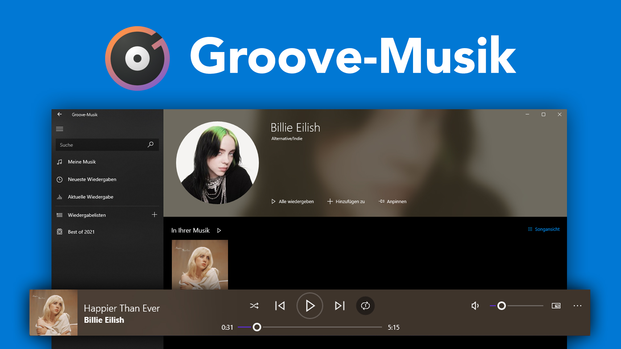The image size is (621, 349).
Task: Open the mini player icon
Action: coord(556,306)
